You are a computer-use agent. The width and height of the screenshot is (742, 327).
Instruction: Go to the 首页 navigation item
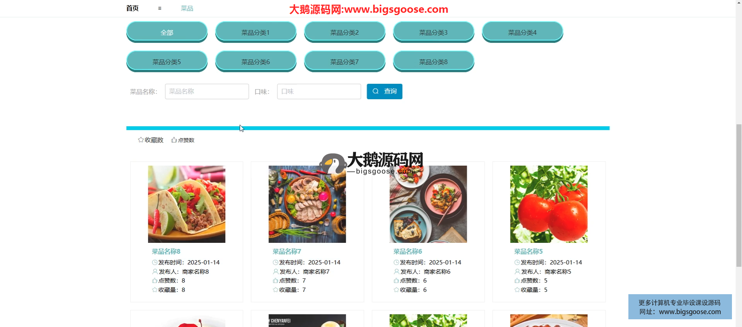133,8
